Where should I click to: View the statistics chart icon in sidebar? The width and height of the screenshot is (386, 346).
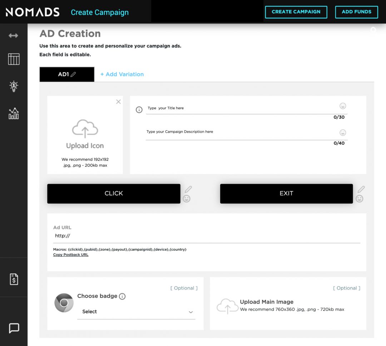coord(14,113)
